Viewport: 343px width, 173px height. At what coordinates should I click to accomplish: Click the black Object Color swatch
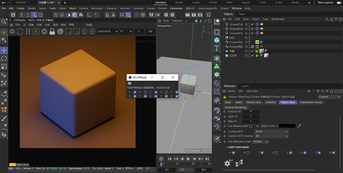click(x=287, y=126)
